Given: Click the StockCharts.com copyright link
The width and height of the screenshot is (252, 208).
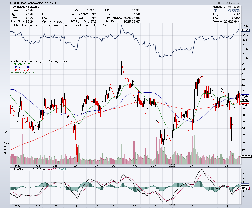Looking at the screenshot, I should (238, 3).
